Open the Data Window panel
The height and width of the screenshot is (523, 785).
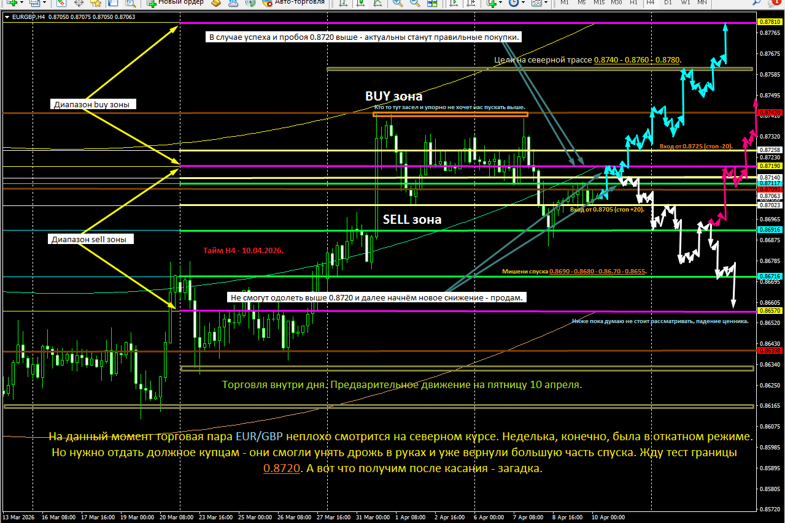point(113,4)
